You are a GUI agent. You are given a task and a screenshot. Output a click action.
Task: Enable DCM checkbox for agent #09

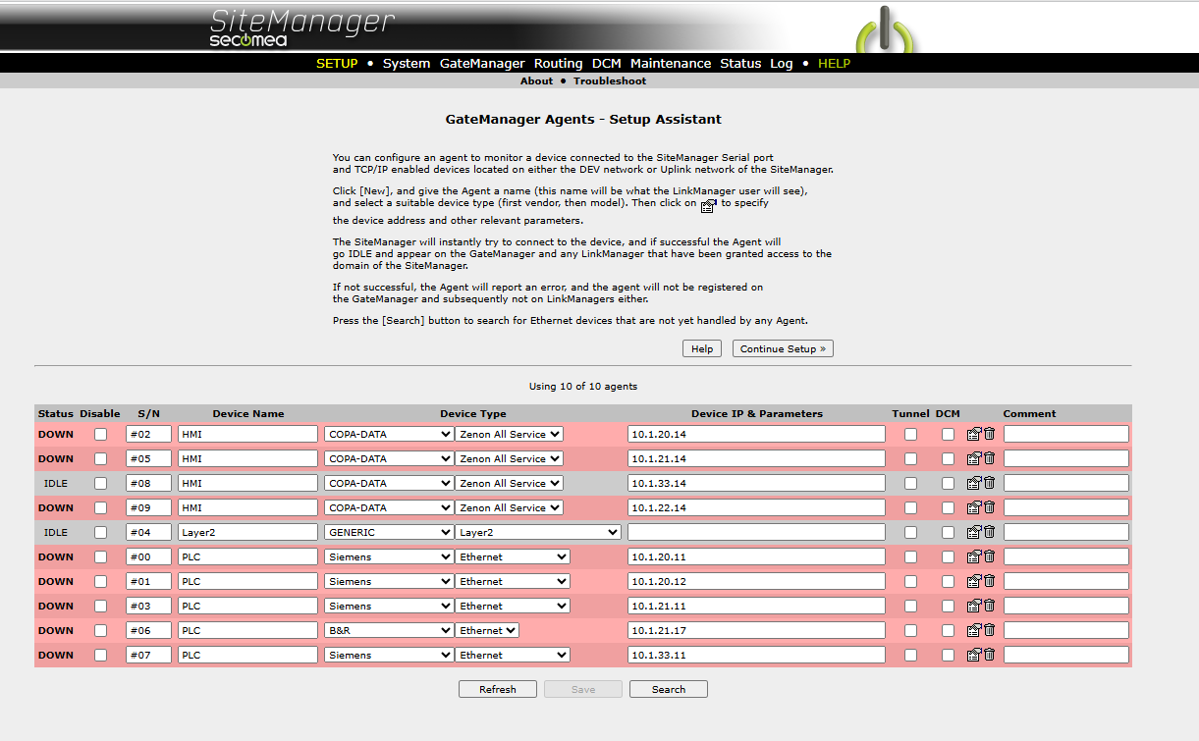(x=948, y=507)
